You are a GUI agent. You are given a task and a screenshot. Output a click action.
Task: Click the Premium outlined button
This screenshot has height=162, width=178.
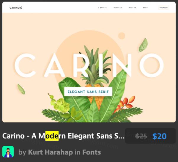click(164, 8)
